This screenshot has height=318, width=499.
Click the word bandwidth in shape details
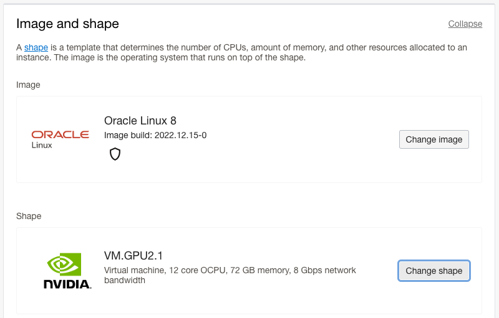124,280
